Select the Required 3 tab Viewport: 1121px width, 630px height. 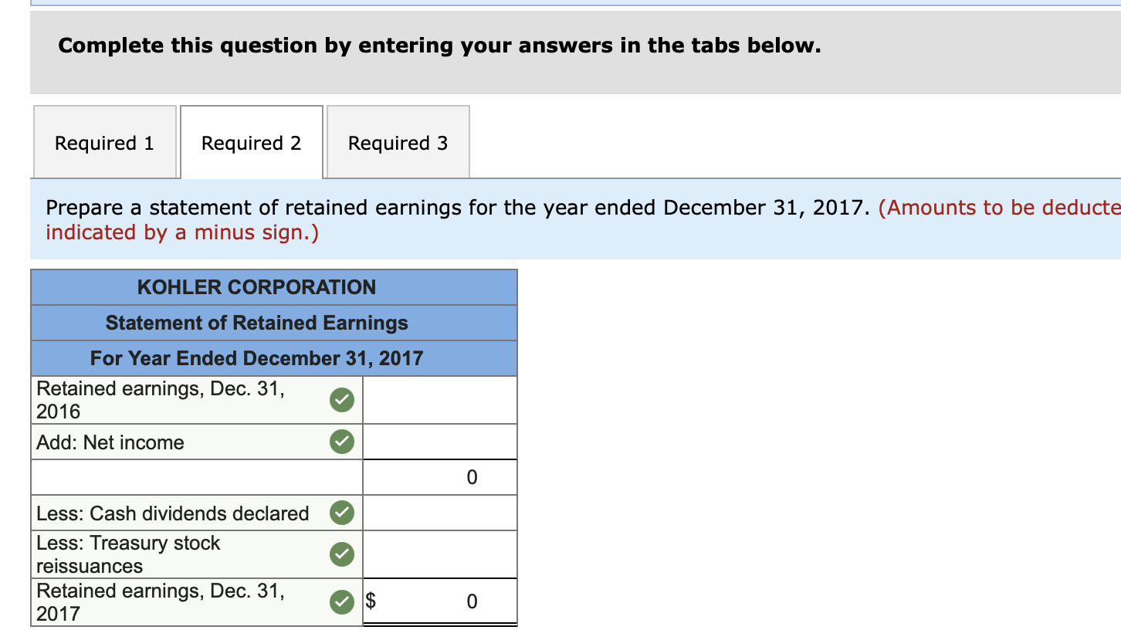pyautogui.click(x=398, y=142)
